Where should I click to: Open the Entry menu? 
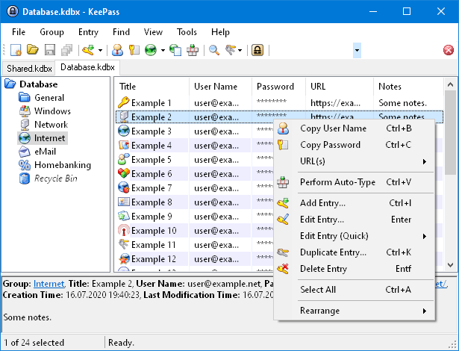point(88,32)
